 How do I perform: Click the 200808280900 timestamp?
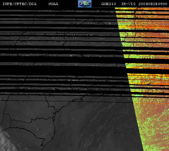(153, 4)
